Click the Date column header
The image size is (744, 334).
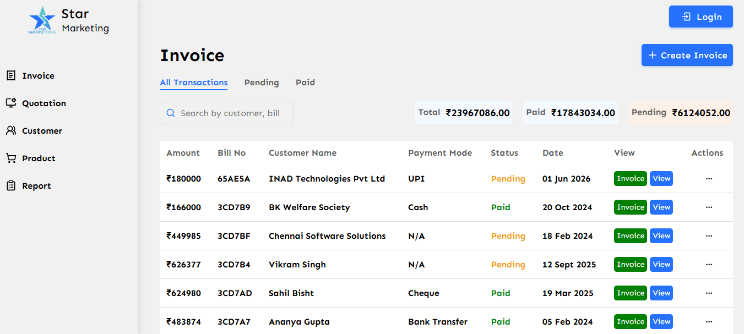pyautogui.click(x=553, y=153)
